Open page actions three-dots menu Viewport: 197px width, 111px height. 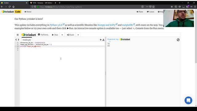tap(147, 7)
